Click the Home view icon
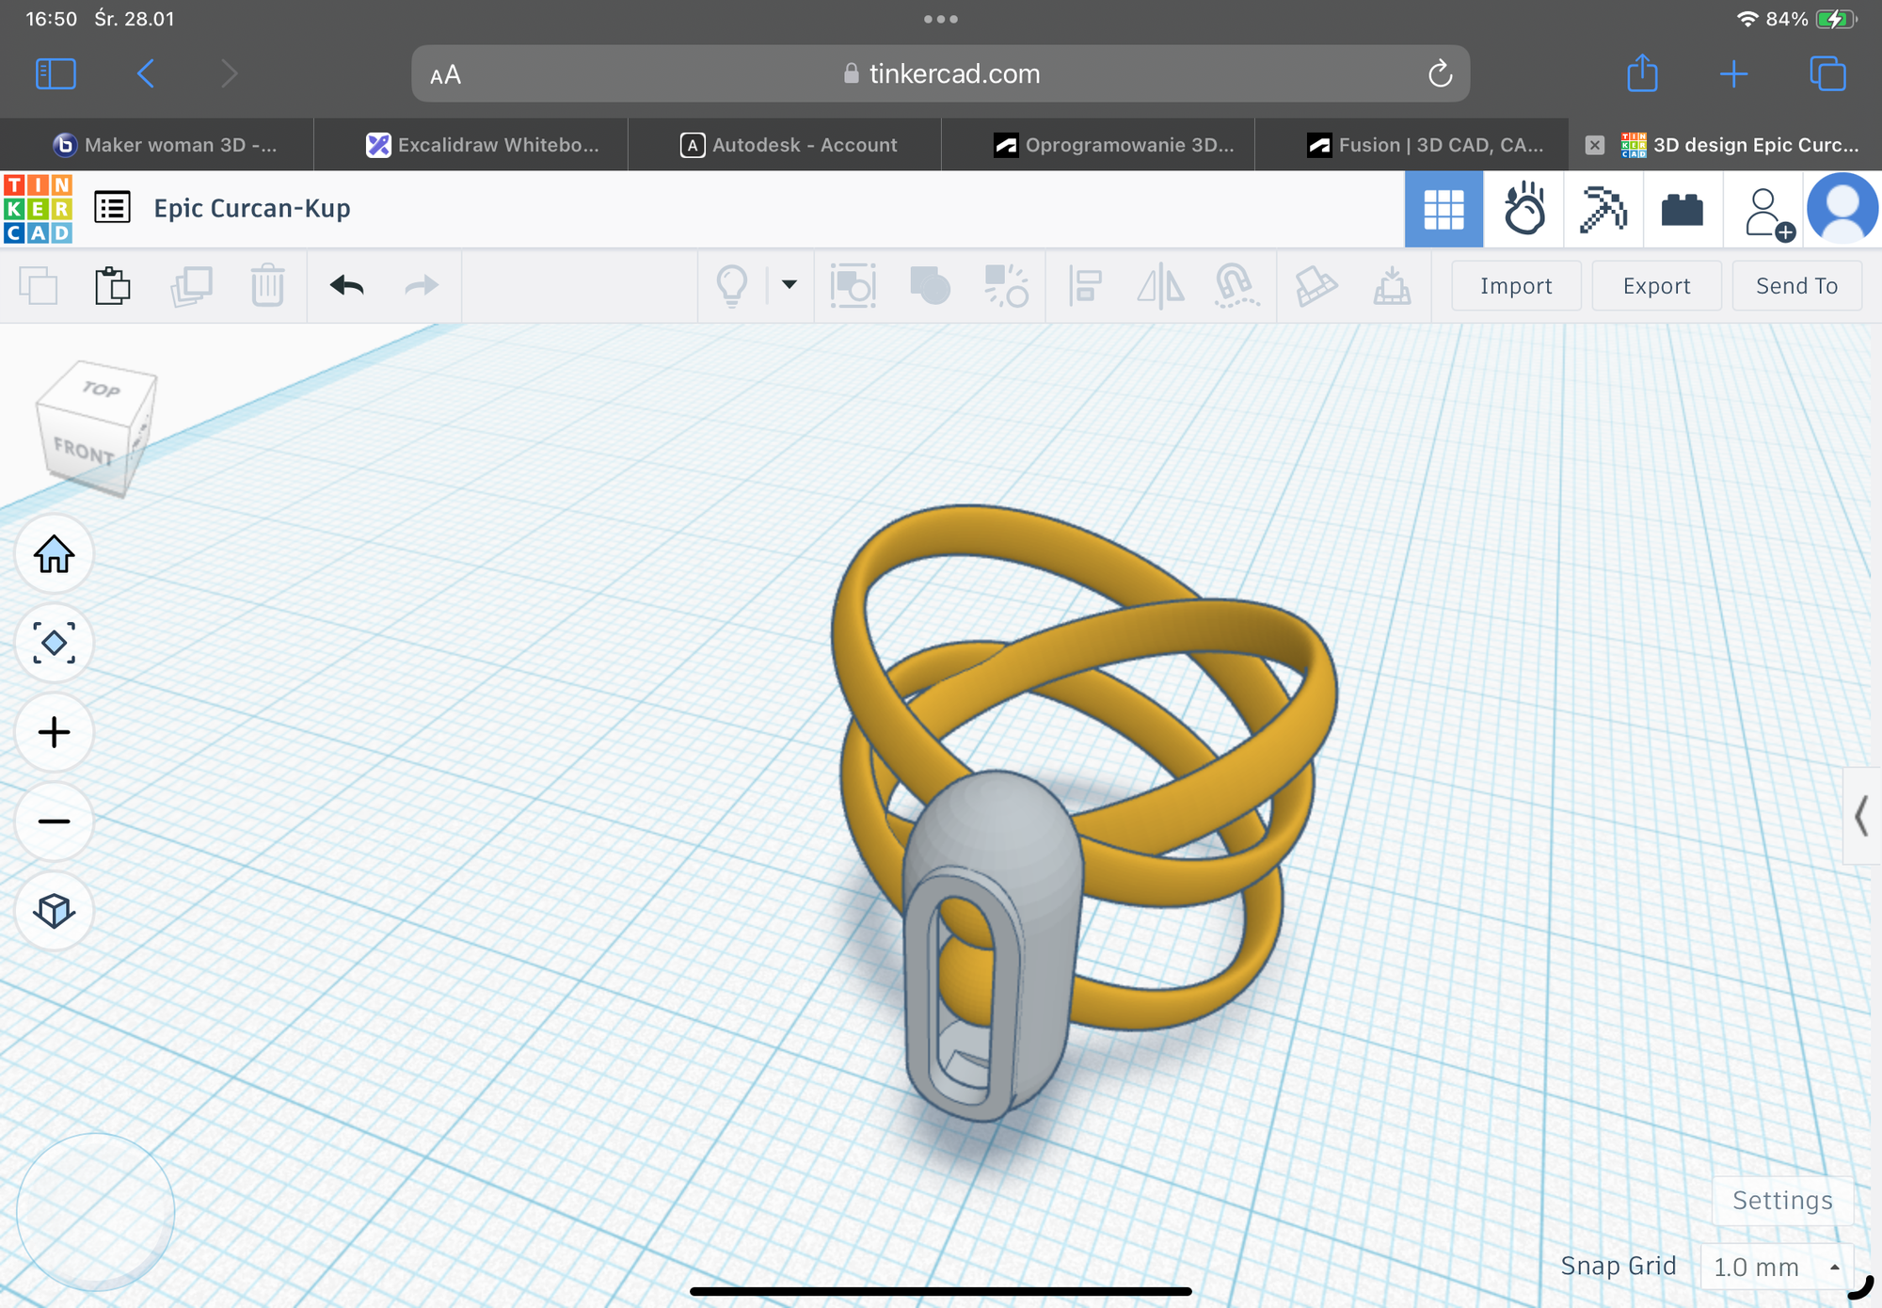This screenshot has width=1882, height=1308. (x=54, y=554)
